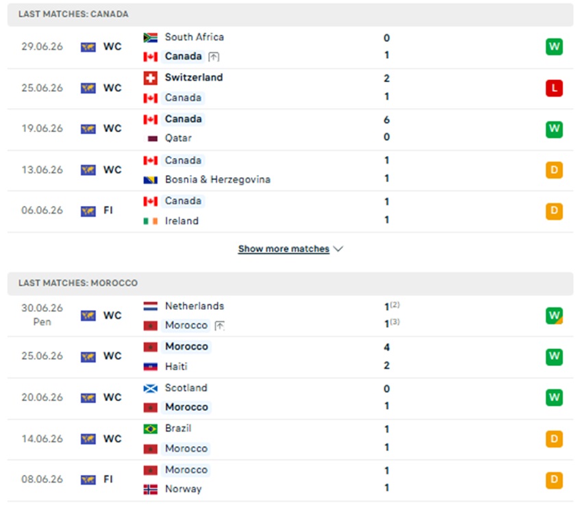
Task: Click the advancing arrow icon beside Morocco
Action: [220, 326]
